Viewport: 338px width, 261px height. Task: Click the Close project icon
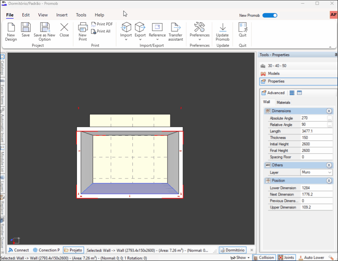click(64, 27)
